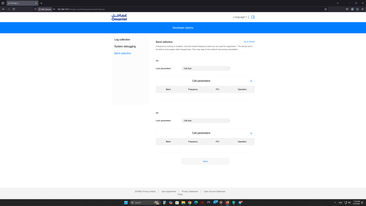The height and width of the screenshot is (206, 366).
Task: Open File Explorer from the taskbar
Action: click(x=183, y=202)
